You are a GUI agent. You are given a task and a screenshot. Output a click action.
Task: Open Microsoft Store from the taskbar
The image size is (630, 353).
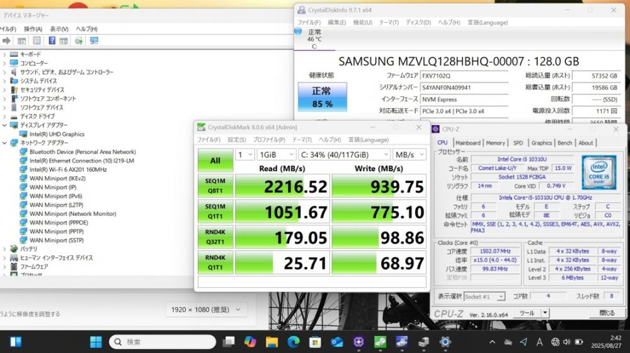[x=315, y=342]
